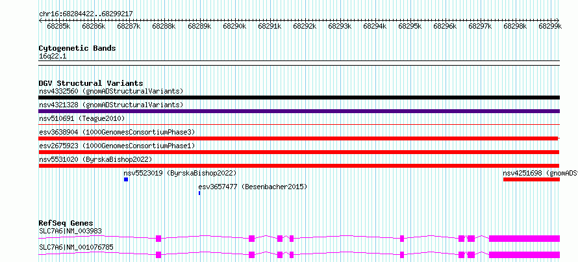This screenshot has width=578, height=262.
Task: Open the SLC7A6|NM_003983 transcript label
Action: tap(70, 231)
